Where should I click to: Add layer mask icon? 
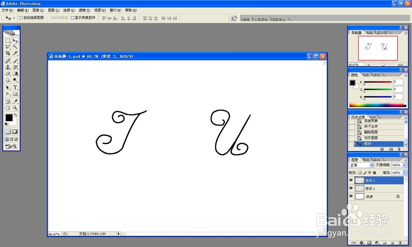pyautogui.click(x=369, y=243)
